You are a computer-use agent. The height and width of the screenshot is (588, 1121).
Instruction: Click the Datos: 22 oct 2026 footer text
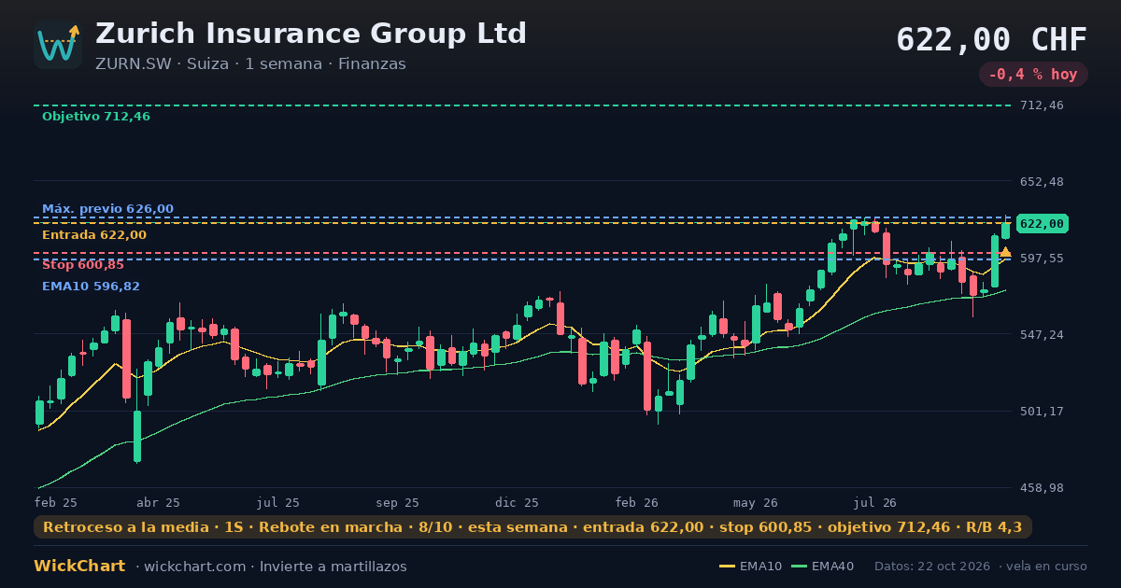coord(933,567)
